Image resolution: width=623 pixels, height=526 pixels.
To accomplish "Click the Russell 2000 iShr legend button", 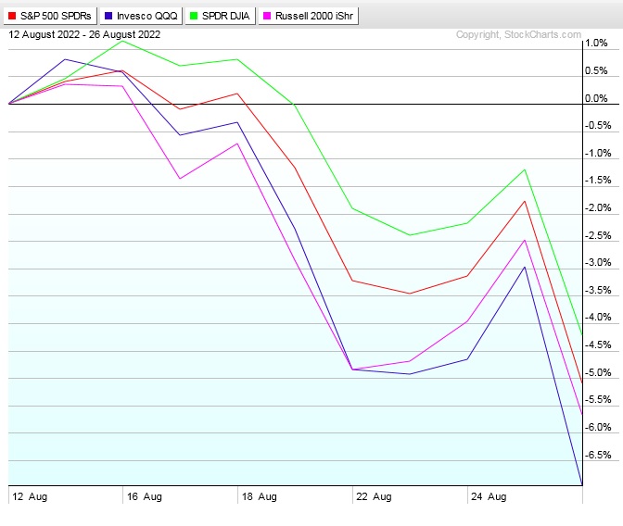I will pyautogui.click(x=309, y=16).
